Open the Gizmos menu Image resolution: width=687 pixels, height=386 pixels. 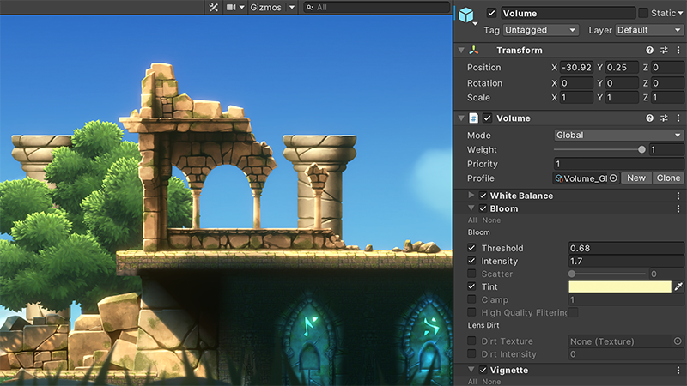(272, 7)
